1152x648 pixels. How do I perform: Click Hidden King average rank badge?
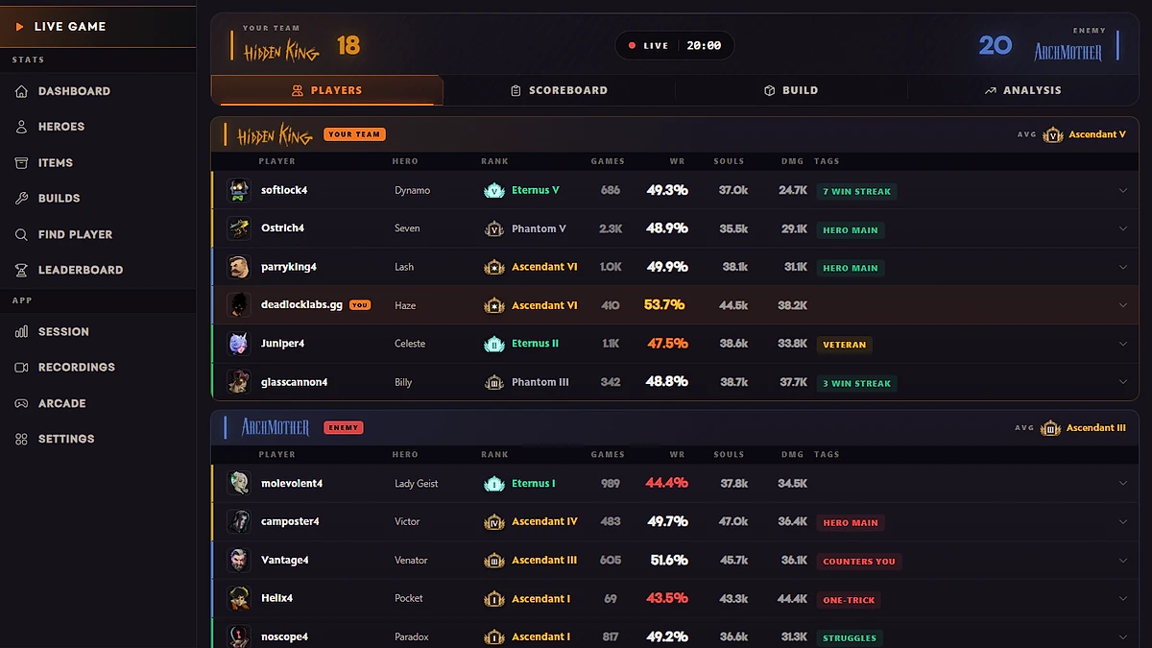1053,134
